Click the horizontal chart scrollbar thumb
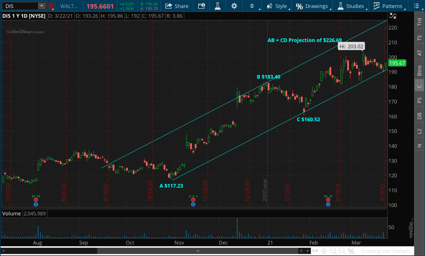Image resolution: width=425 pixels, height=256 pixels. click(x=197, y=251)
